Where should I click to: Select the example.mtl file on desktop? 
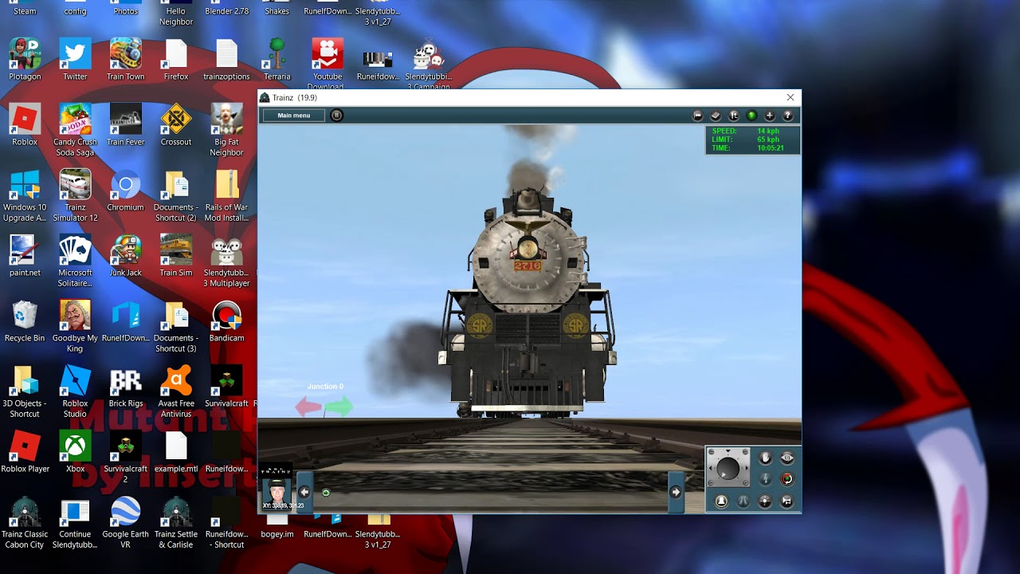(x=176, y=452)
